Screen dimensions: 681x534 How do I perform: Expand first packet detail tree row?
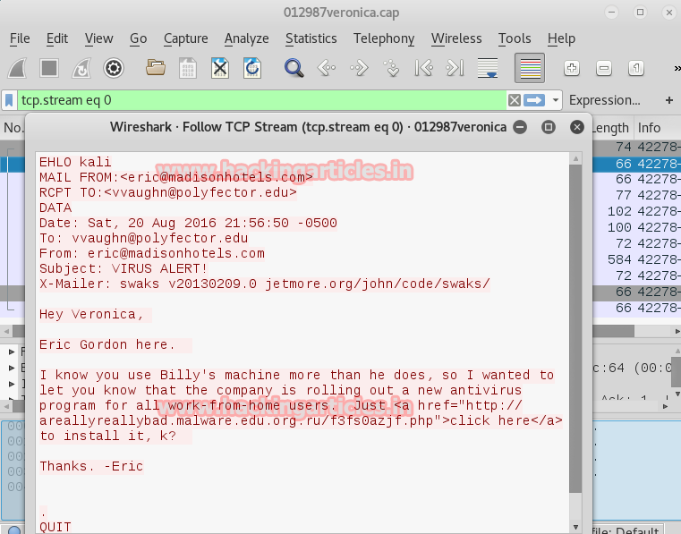[x=12, y=352]
